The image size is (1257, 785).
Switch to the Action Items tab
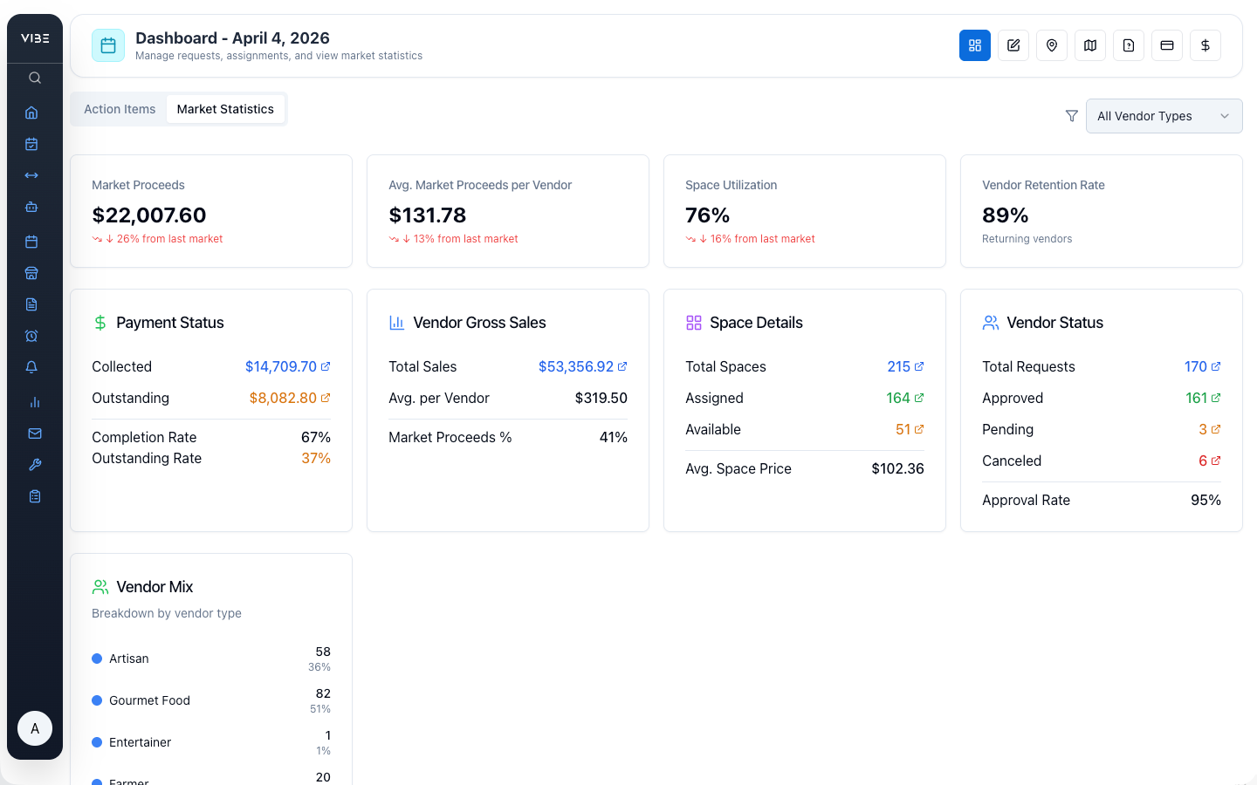click(120, 109)
